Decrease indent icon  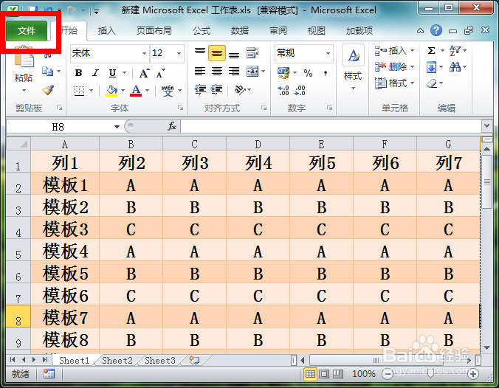(200, 90)
